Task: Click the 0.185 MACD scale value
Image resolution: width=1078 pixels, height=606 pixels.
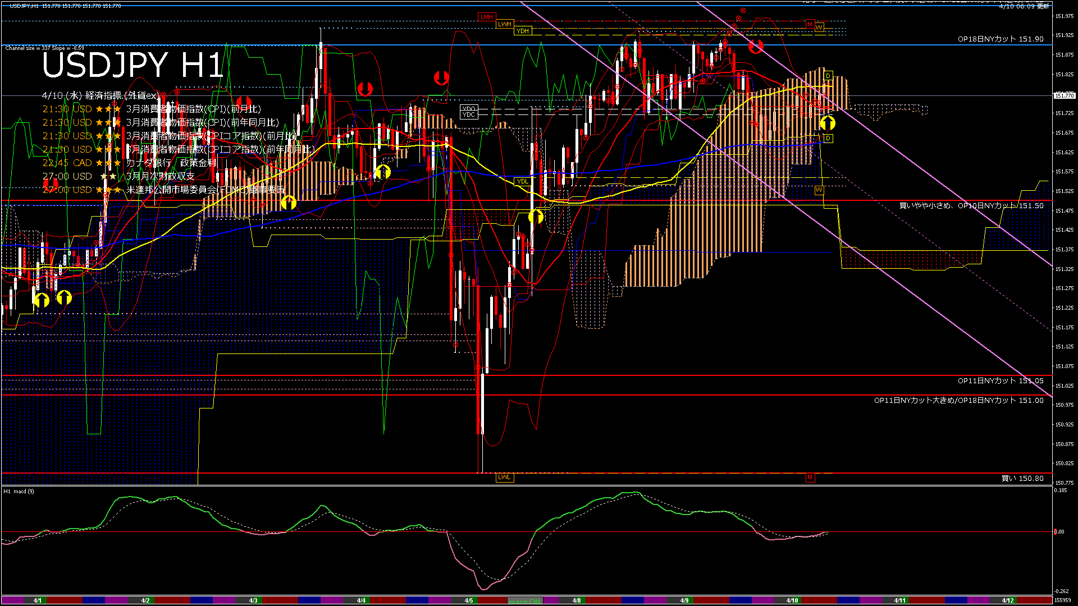Action: (1061, 490)
